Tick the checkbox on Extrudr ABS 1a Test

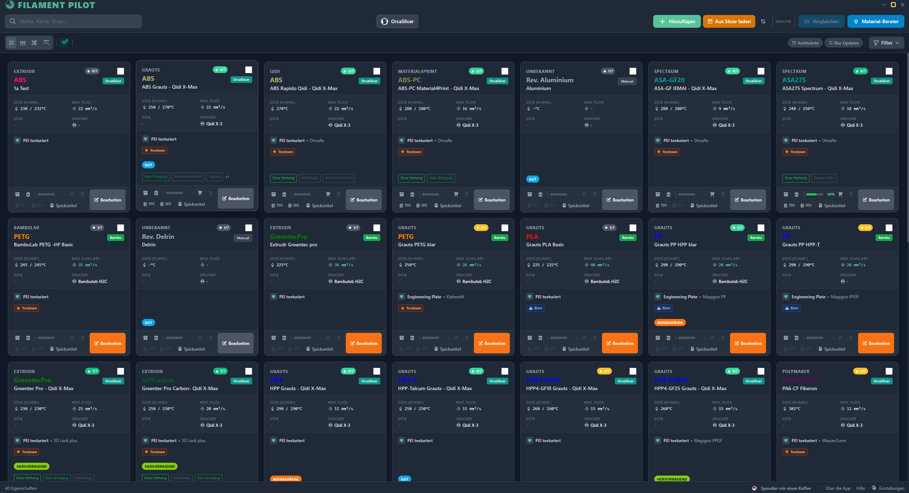[x=121, y=71]
